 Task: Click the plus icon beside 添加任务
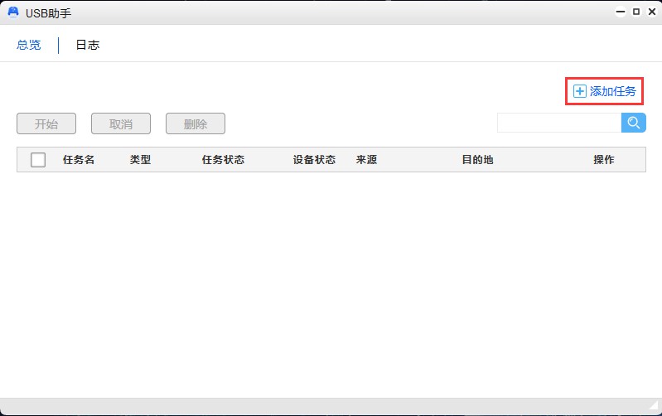(580, 91)
